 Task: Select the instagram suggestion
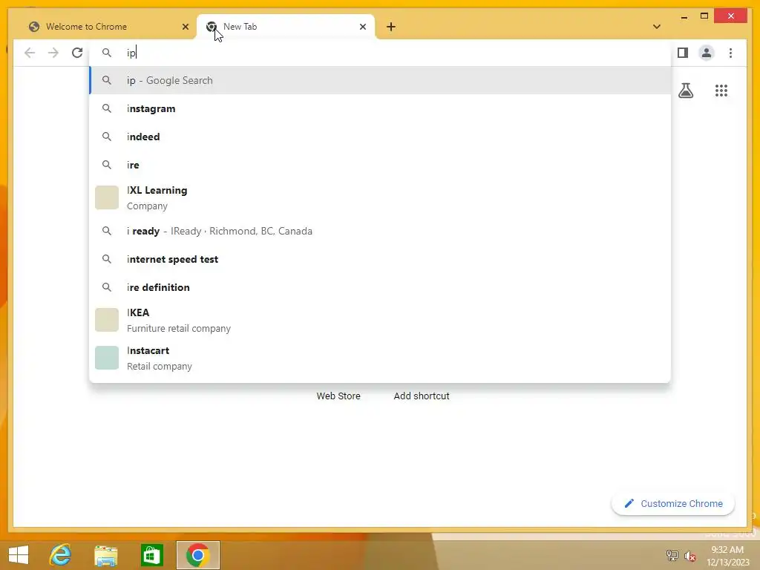(x=381, y=108)
